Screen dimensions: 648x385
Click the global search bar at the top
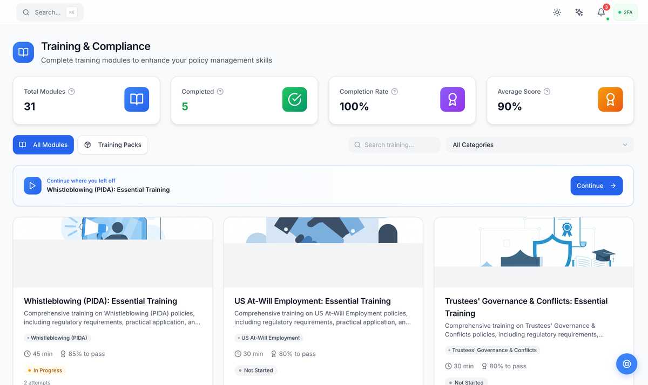click(x=49, y=12)
